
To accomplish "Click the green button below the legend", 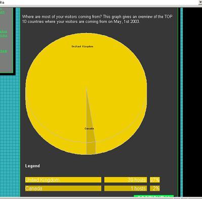I will 153,196.
